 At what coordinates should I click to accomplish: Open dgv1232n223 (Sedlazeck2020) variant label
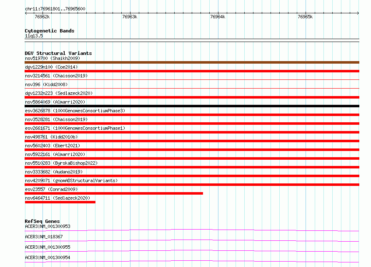[59, 93]
